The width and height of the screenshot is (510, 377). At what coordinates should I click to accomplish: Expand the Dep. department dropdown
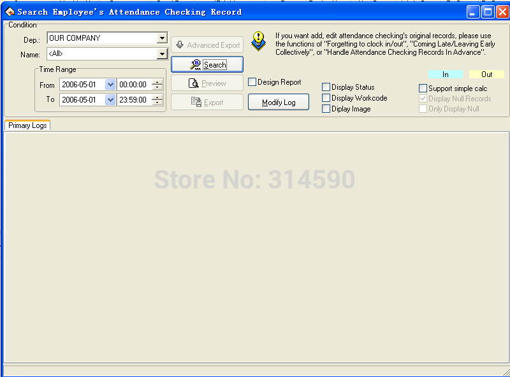162,38
